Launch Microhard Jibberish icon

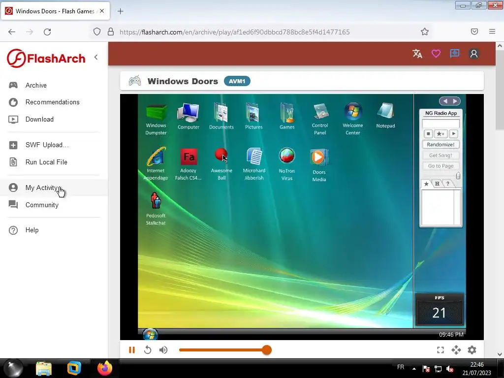254,164
